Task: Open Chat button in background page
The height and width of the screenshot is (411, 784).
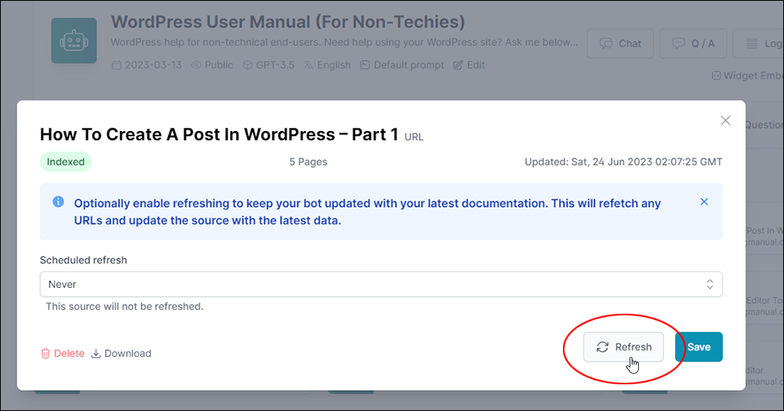Action: click(620, 43)
